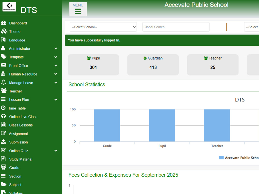This screenshot has width=259, height=194.
Task: Click the Teacher card group icon
Action: 206,58
